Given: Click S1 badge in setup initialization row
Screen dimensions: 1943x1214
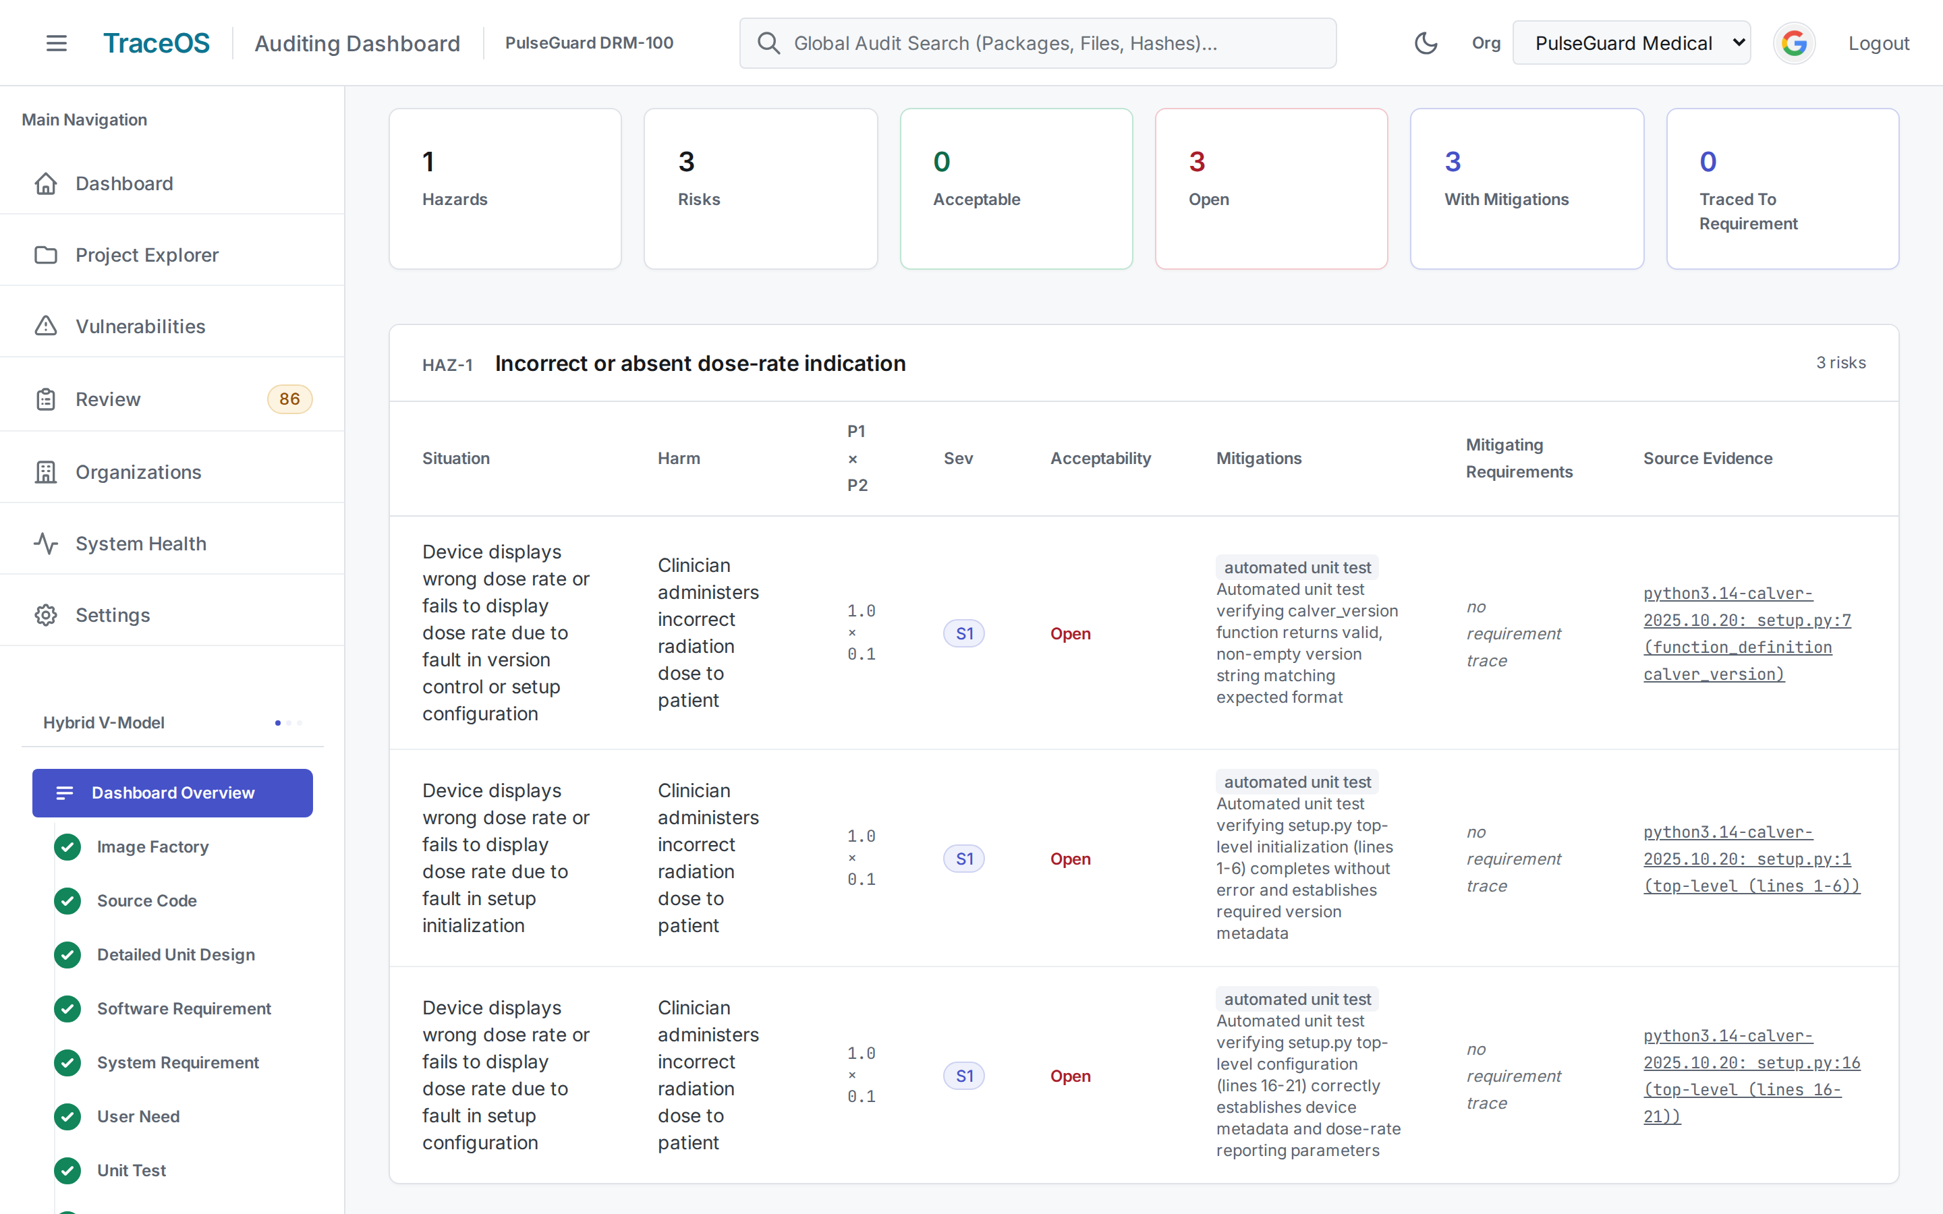Looking at the screenshot, I should pos(963,859).
